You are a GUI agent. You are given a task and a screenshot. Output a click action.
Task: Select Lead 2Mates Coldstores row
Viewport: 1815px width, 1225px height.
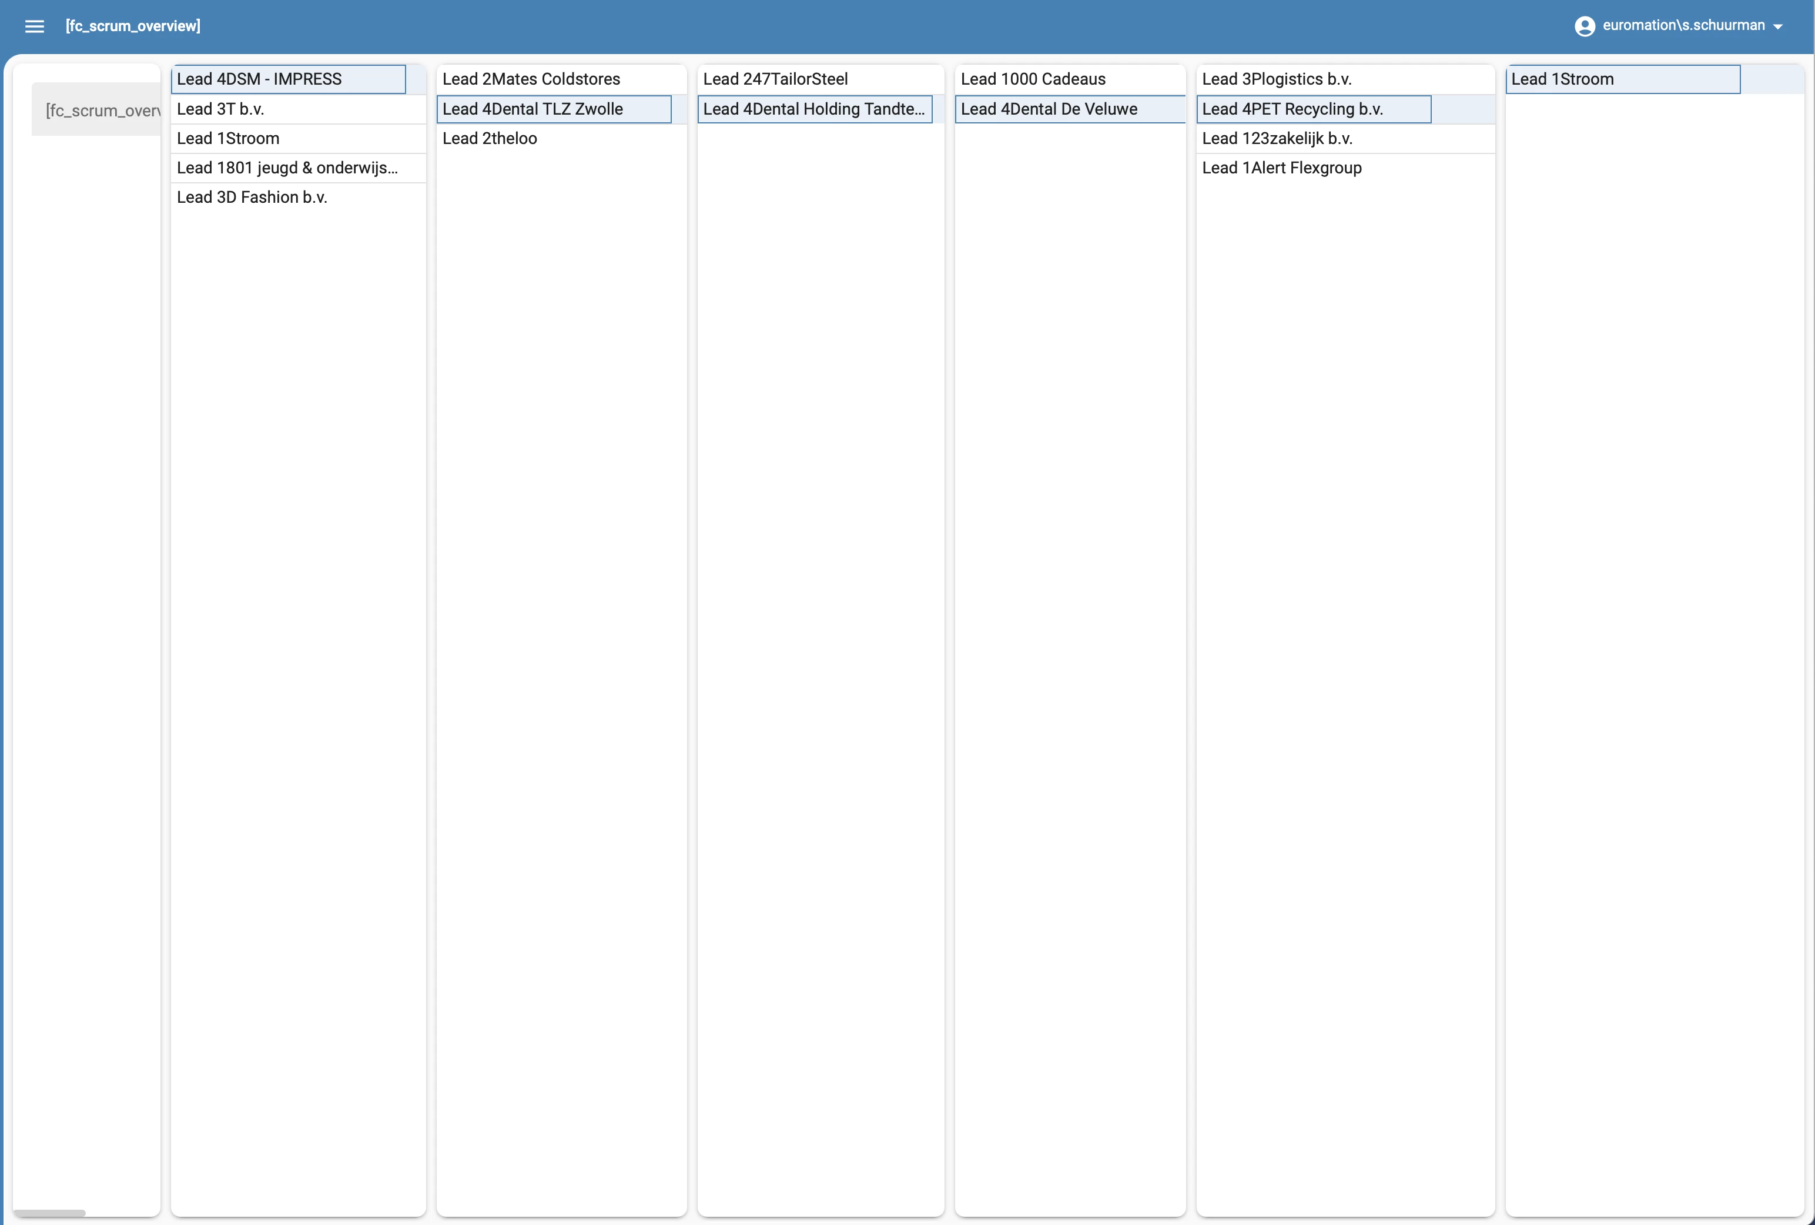pyautogui.click(x=561, y=79)
